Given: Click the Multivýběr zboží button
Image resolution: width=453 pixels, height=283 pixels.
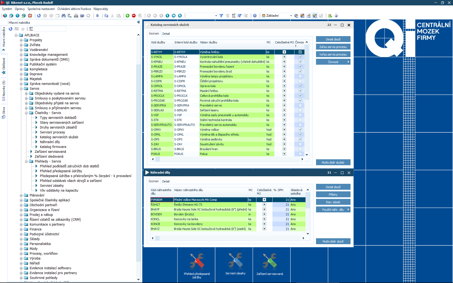Looking at the screenshot, I should tap(333, 241).
